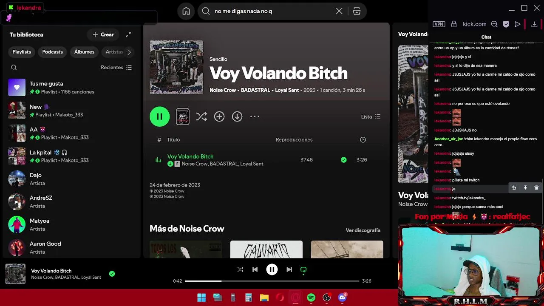Reply to hovered chat message arrow icon
Image resolution: width=544 pixels, height=306 pixels.
[514, 188]
